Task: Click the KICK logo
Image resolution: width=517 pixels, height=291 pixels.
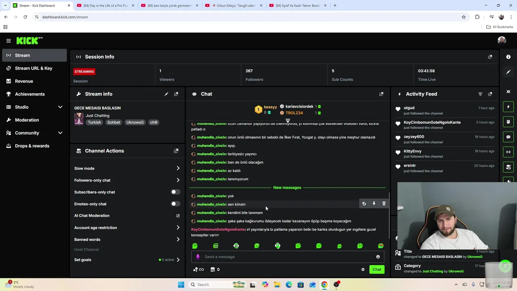Action: point(29,40)
